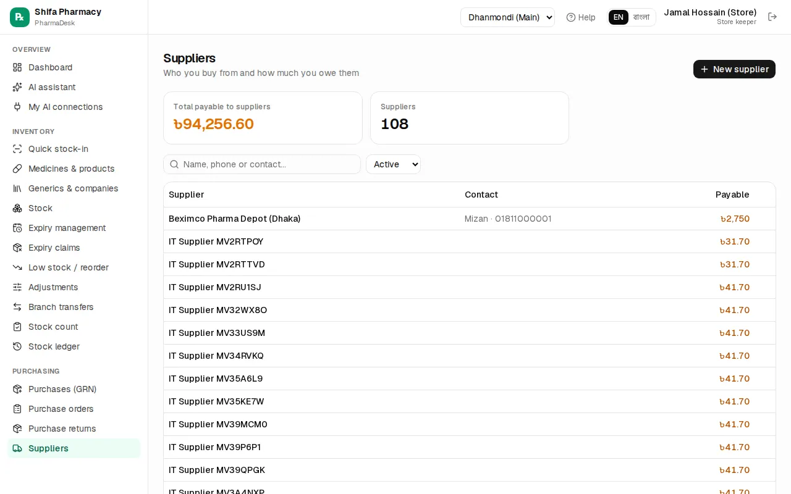
Task: Click the Expiry management calendar icon
Action: click(17, 228)
